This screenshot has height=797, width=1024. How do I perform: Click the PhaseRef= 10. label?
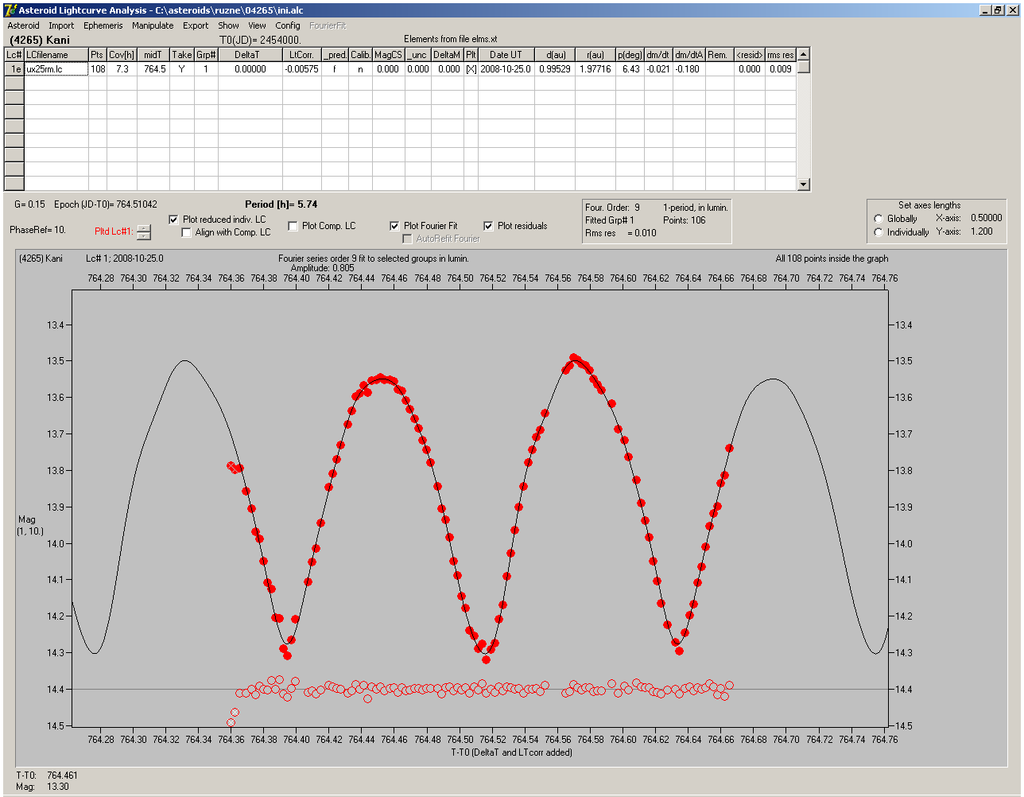(x=37, y=230)
